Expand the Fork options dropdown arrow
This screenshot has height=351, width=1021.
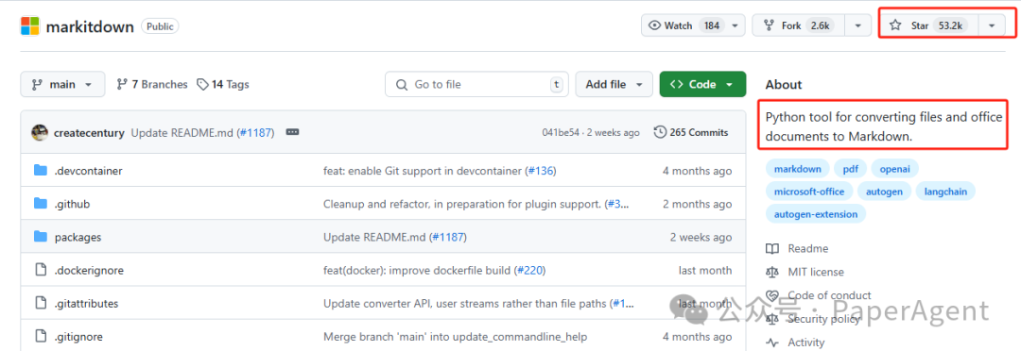tap(858, 25)
